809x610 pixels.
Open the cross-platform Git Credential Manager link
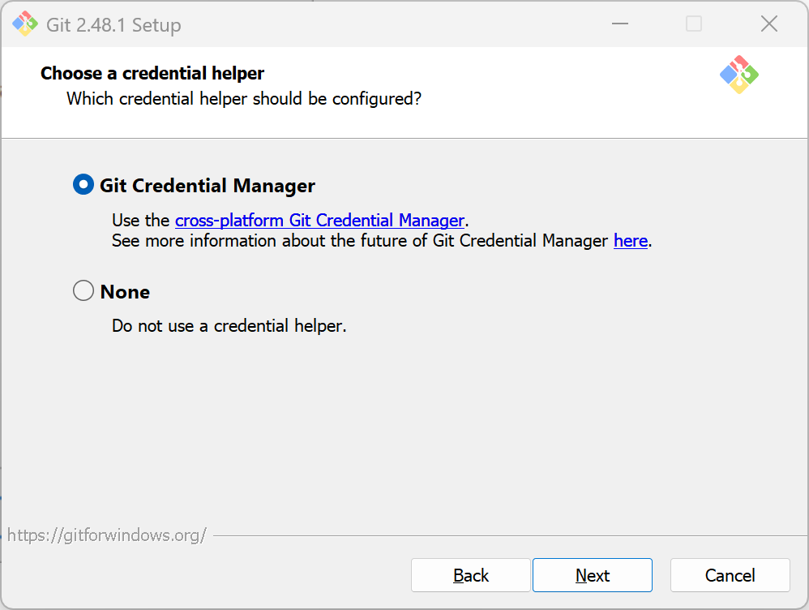click(319, 220)
